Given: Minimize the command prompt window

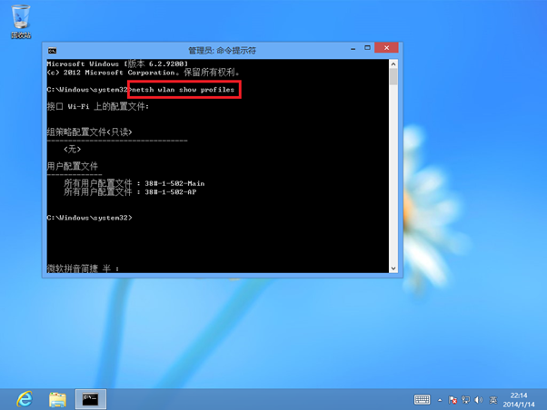Looking at the screenshot, I should [x=353, y=48].
